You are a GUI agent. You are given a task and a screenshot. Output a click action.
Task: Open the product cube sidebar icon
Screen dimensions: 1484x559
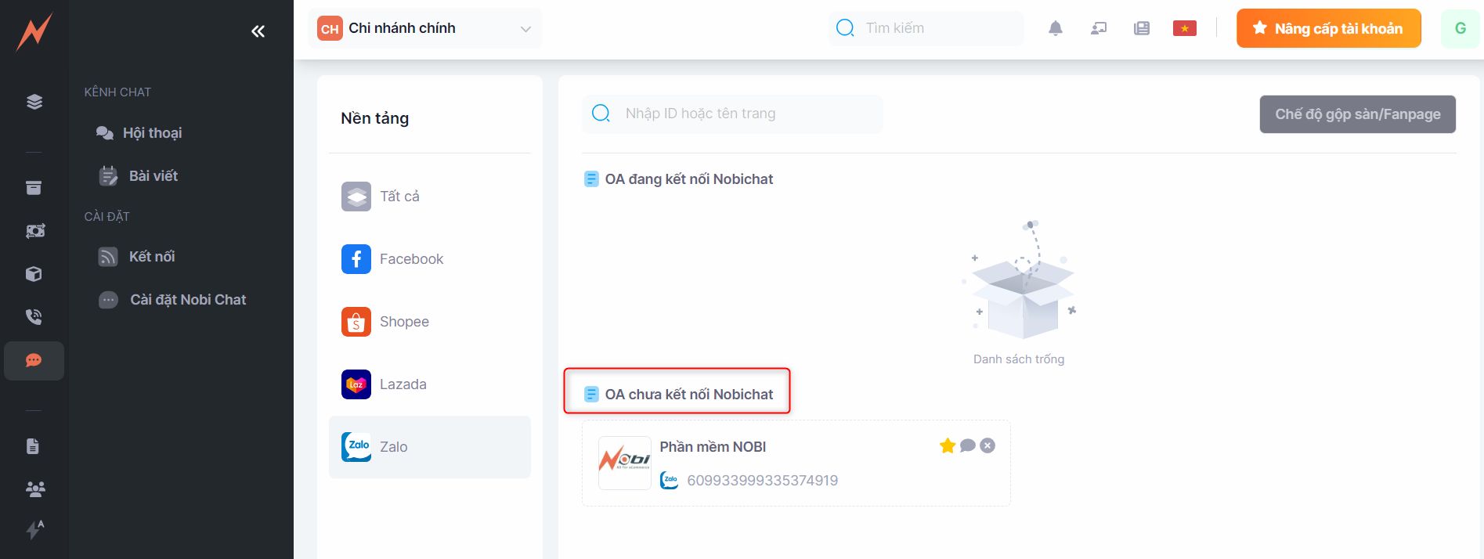pos(34,274)
